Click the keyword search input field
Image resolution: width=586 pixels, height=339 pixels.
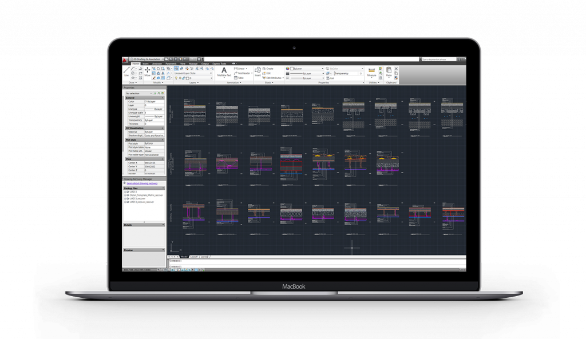pos(439,59)
